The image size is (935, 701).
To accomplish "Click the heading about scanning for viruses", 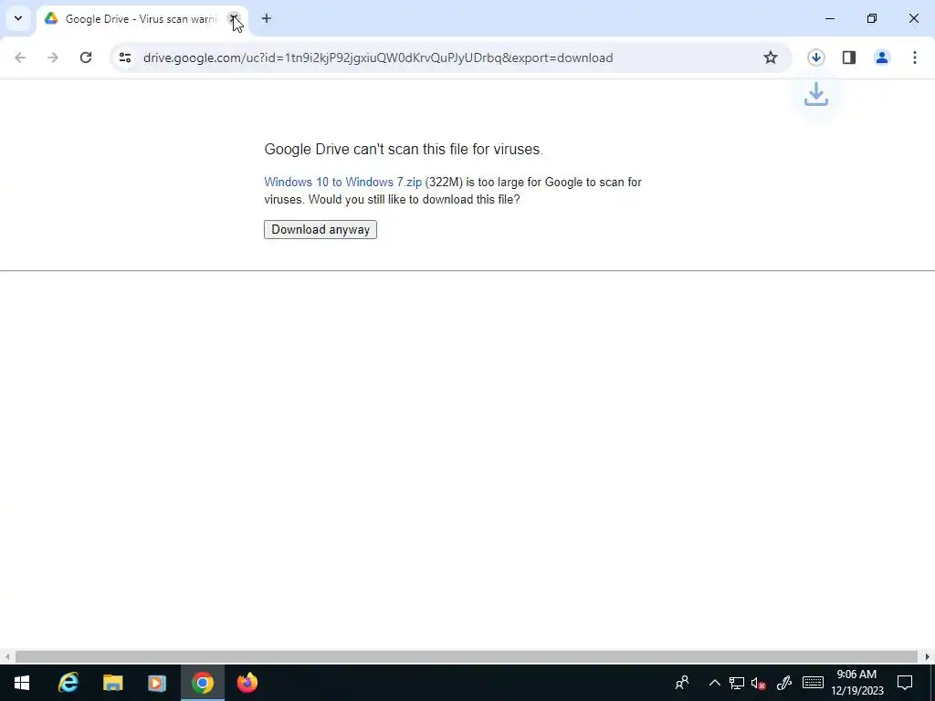I will (404, 149).
